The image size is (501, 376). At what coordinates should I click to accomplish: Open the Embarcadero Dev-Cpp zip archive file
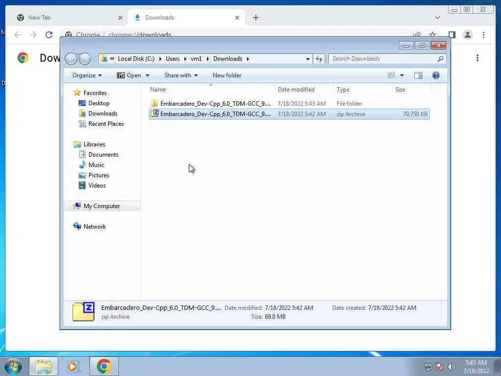289,114
